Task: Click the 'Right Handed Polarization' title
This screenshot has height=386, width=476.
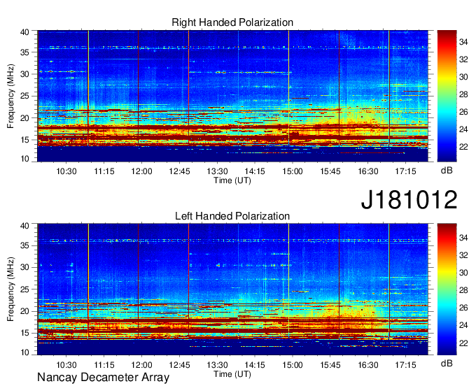Action: (232, 22)
